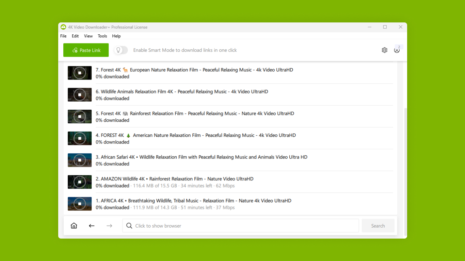The width and height of the screenshot is (465, 261).
Task: Click the Search button
Action: (x=378, y=225)
